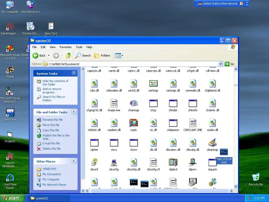The image size is (269, 202).
Task: Open the Help menu
Action: click(89, 47)
